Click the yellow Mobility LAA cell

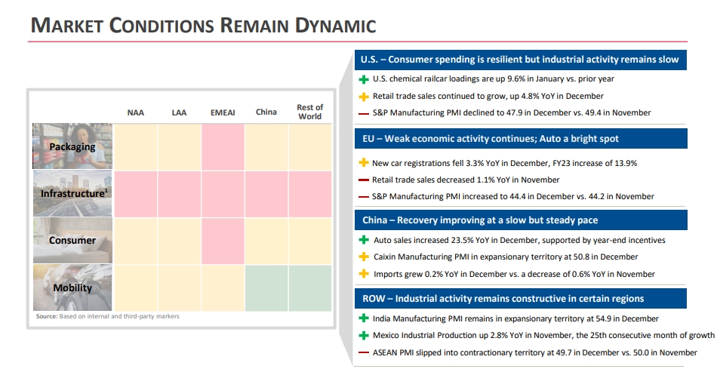[x=180, y=288]
